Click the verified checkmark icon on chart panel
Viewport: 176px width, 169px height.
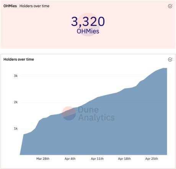click(x=170, y=60)
